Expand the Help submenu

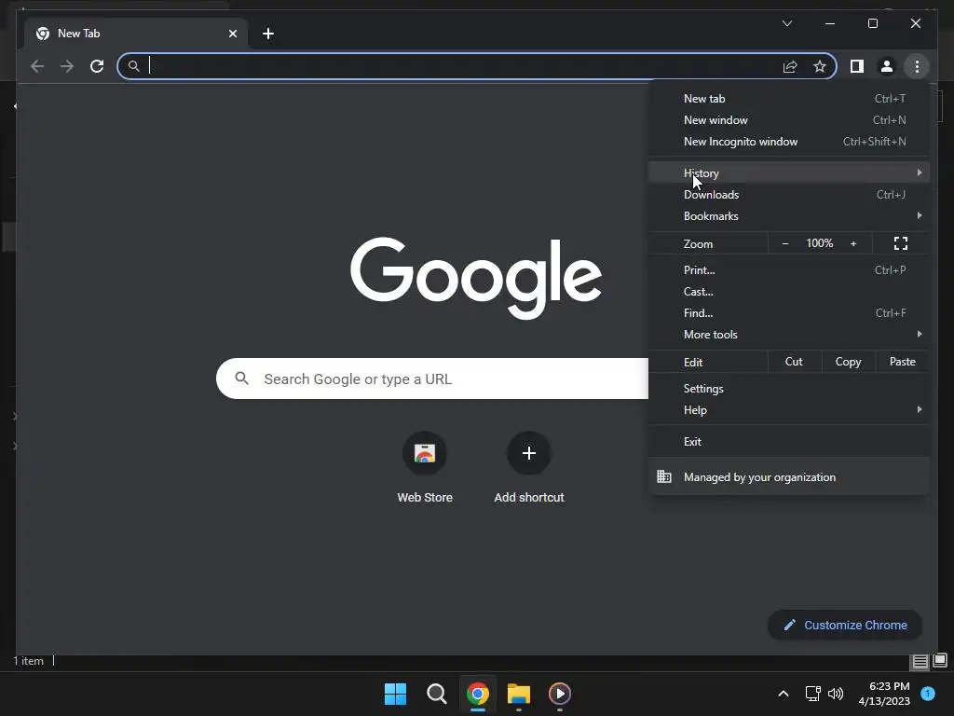pos(788,410)
